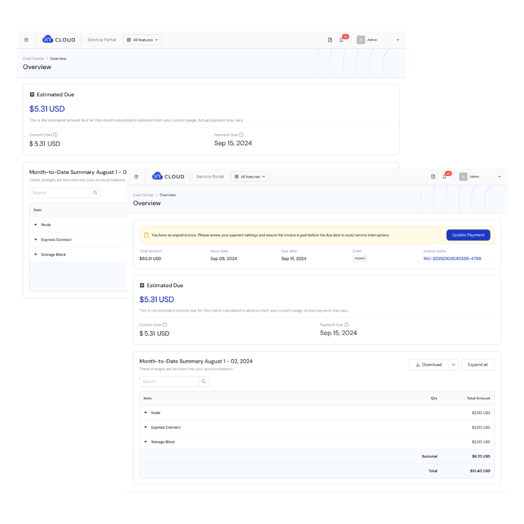Click info icon next to Payment Due, back window
Screen dimensions: 524x524
pyautogui.click(x=241, y=135)
